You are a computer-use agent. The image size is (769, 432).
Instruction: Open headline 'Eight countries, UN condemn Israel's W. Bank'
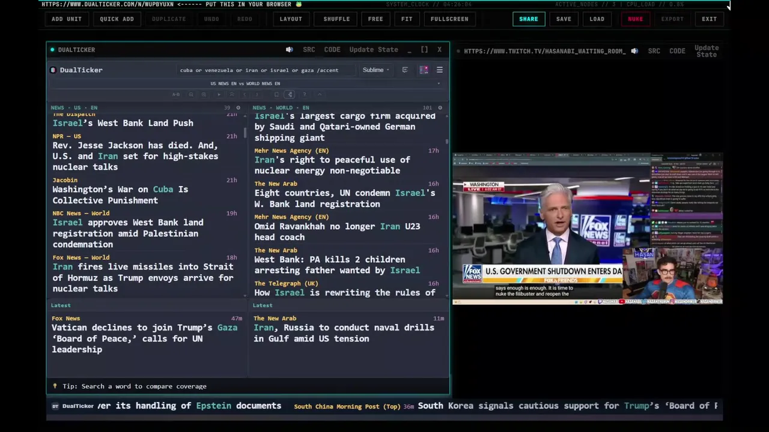click(x=345, y=199)
